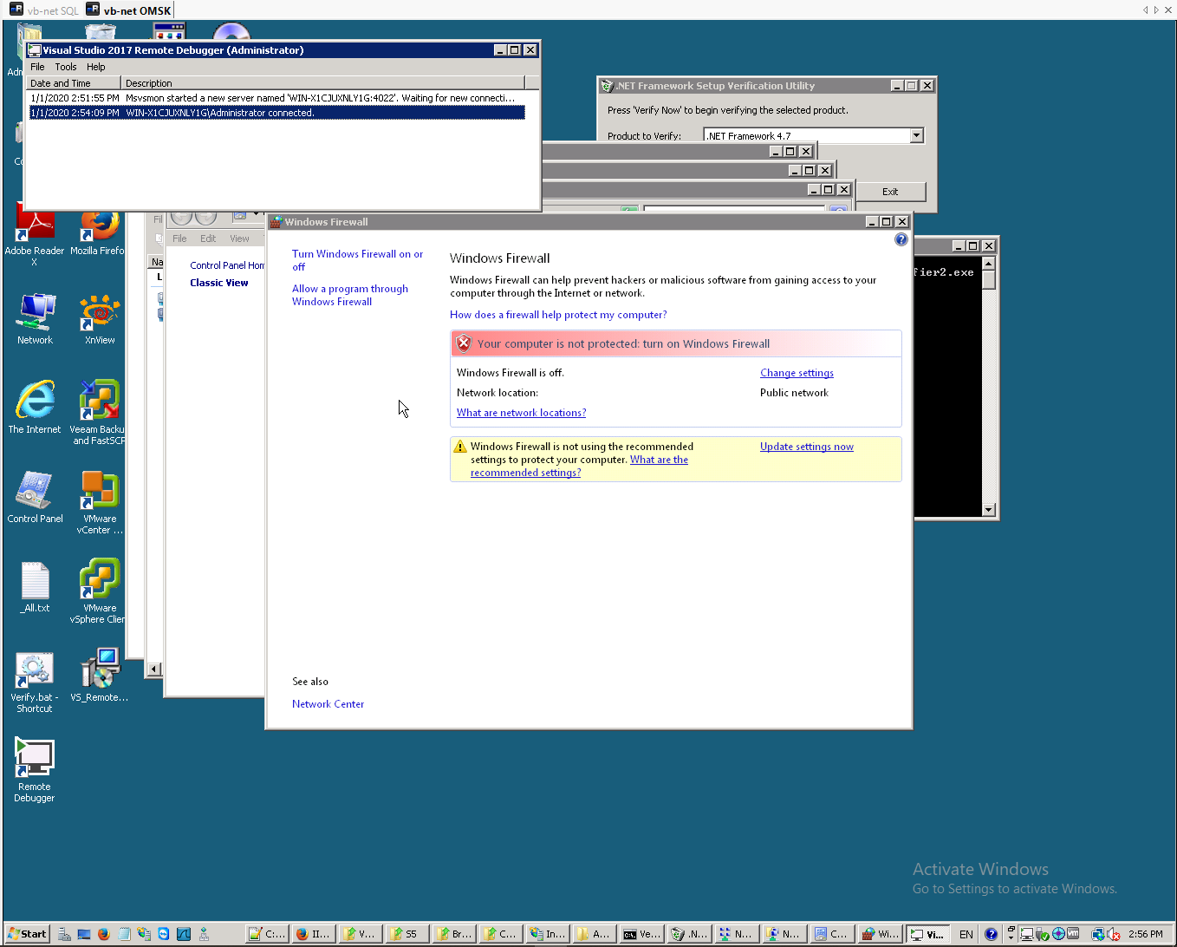Select the Veeam Backup and FastSCP shortcut
1177x947 pixels.
(97, 413)
